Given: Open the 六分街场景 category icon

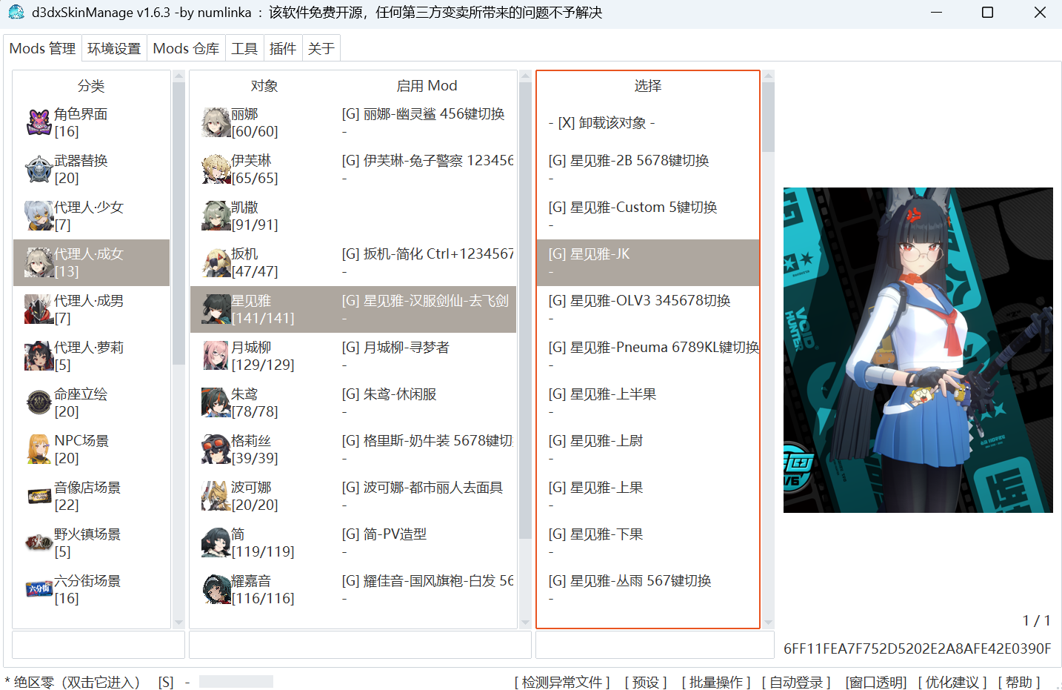Looking at the screenshot, I should 39,589.
